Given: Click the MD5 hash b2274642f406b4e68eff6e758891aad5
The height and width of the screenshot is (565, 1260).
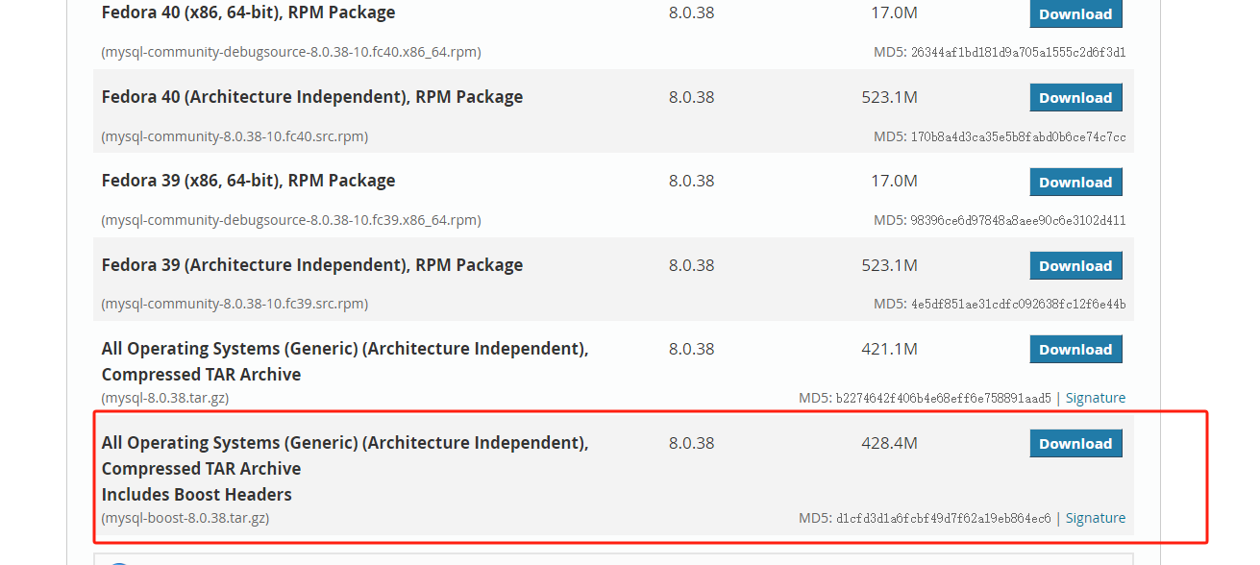Looking at the screenshot, I should [x=944, y=398].
